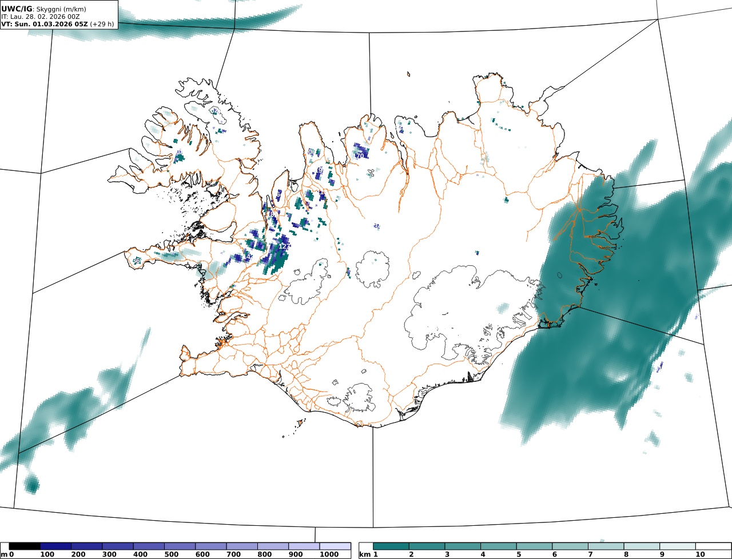
Task: Select the 300–400 m legend color
Action: [x=118, y=546]
